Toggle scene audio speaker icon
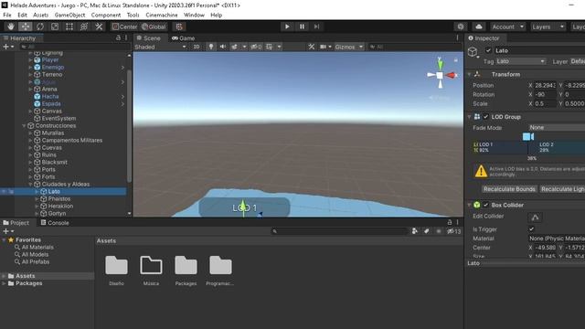585x329 pixels. pyautogui.click(x=223, y=47)
